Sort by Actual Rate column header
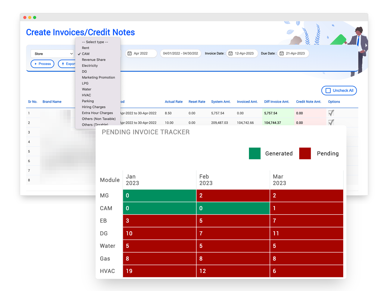The width and height of the screenshot is (388, 291). [174, 102]
